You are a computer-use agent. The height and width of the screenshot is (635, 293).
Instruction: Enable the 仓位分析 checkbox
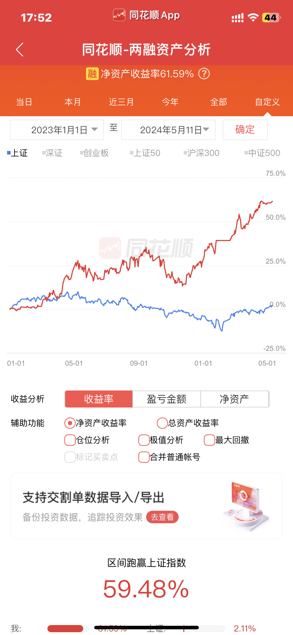coord(70,440)
